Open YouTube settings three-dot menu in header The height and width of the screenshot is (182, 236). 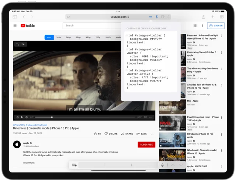[202, 26]
